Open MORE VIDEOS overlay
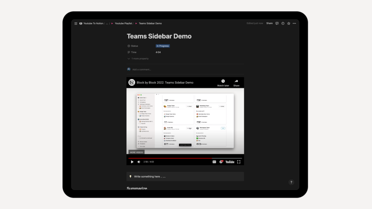372x209 pixels. [x=137, y=152]
